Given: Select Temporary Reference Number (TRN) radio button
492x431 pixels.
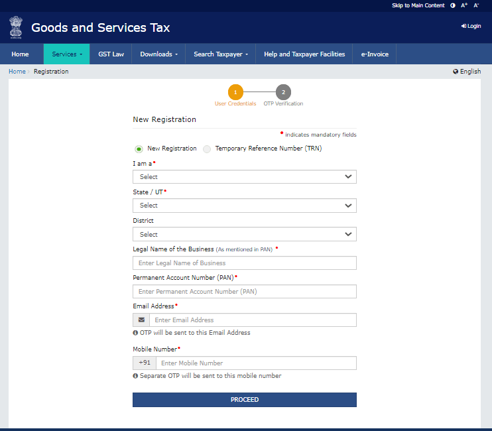Looking at the screenshot, I should (x=207, y=149).
